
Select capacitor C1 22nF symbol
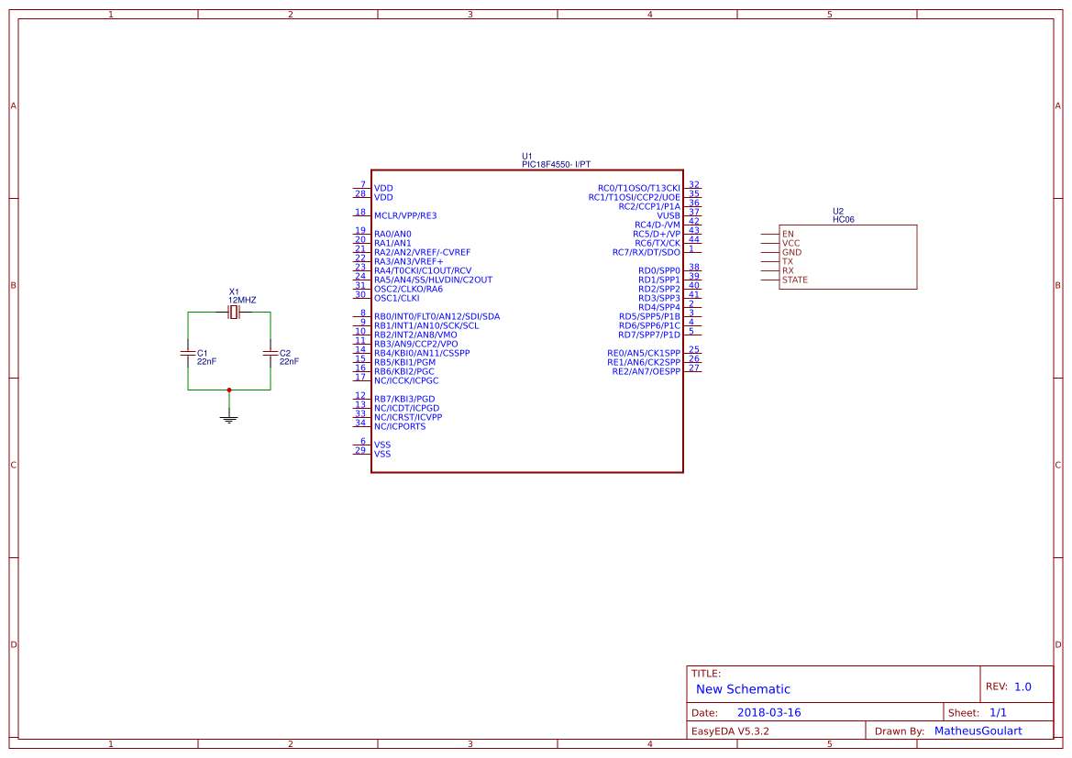coord(190,353)
